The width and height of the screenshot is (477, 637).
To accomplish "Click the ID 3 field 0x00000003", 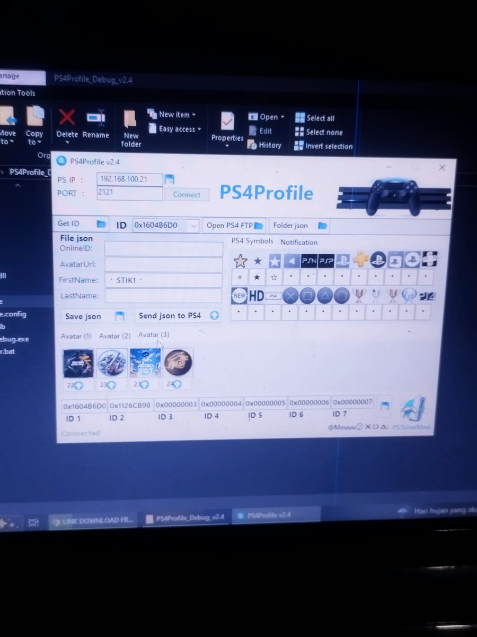I will (176, 404).
